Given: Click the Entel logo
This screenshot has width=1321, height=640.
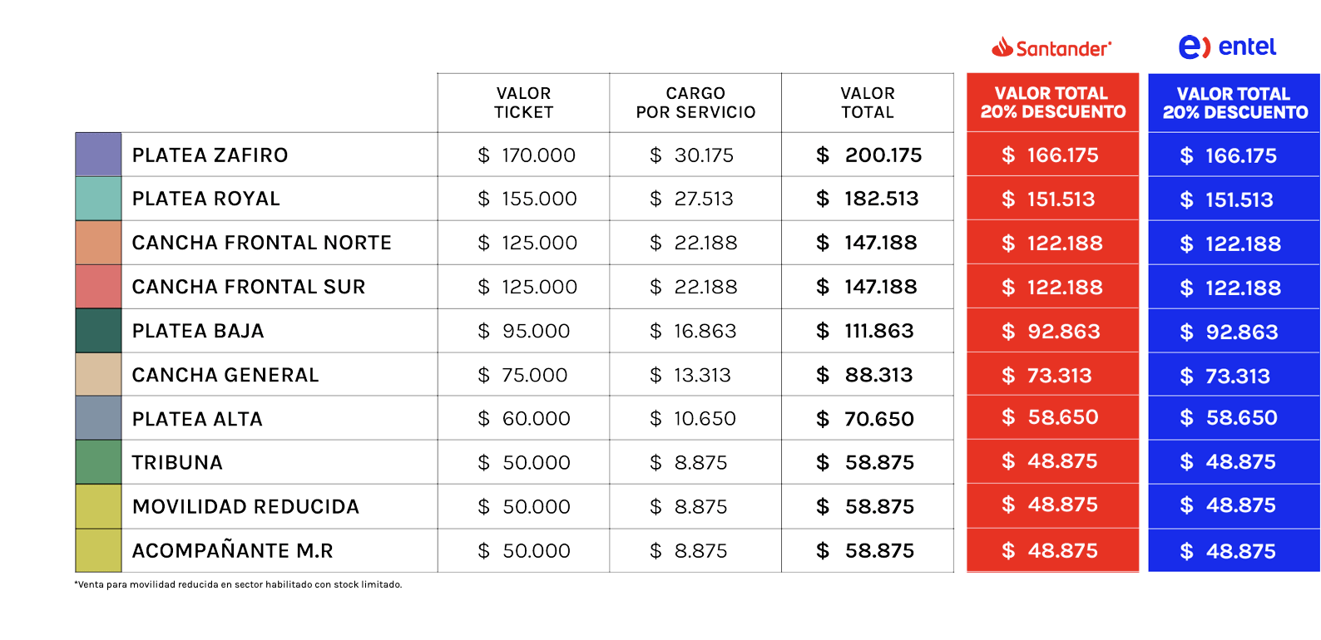Looking at the screenshot, I should [1228, 47].
